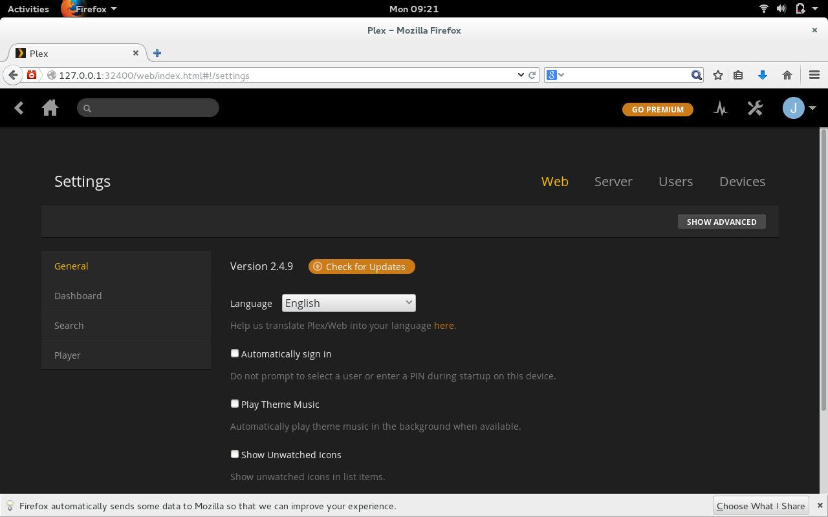The image size is (828, 517).
Task: Reload the page with refresh icon
Action: click(x=532, y=75)
